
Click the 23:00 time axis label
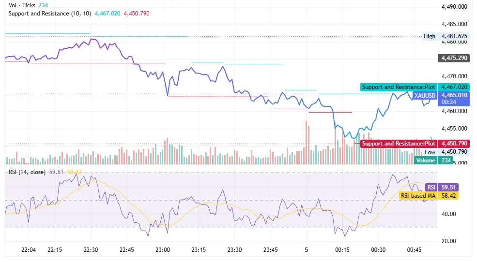coord(162,250)
